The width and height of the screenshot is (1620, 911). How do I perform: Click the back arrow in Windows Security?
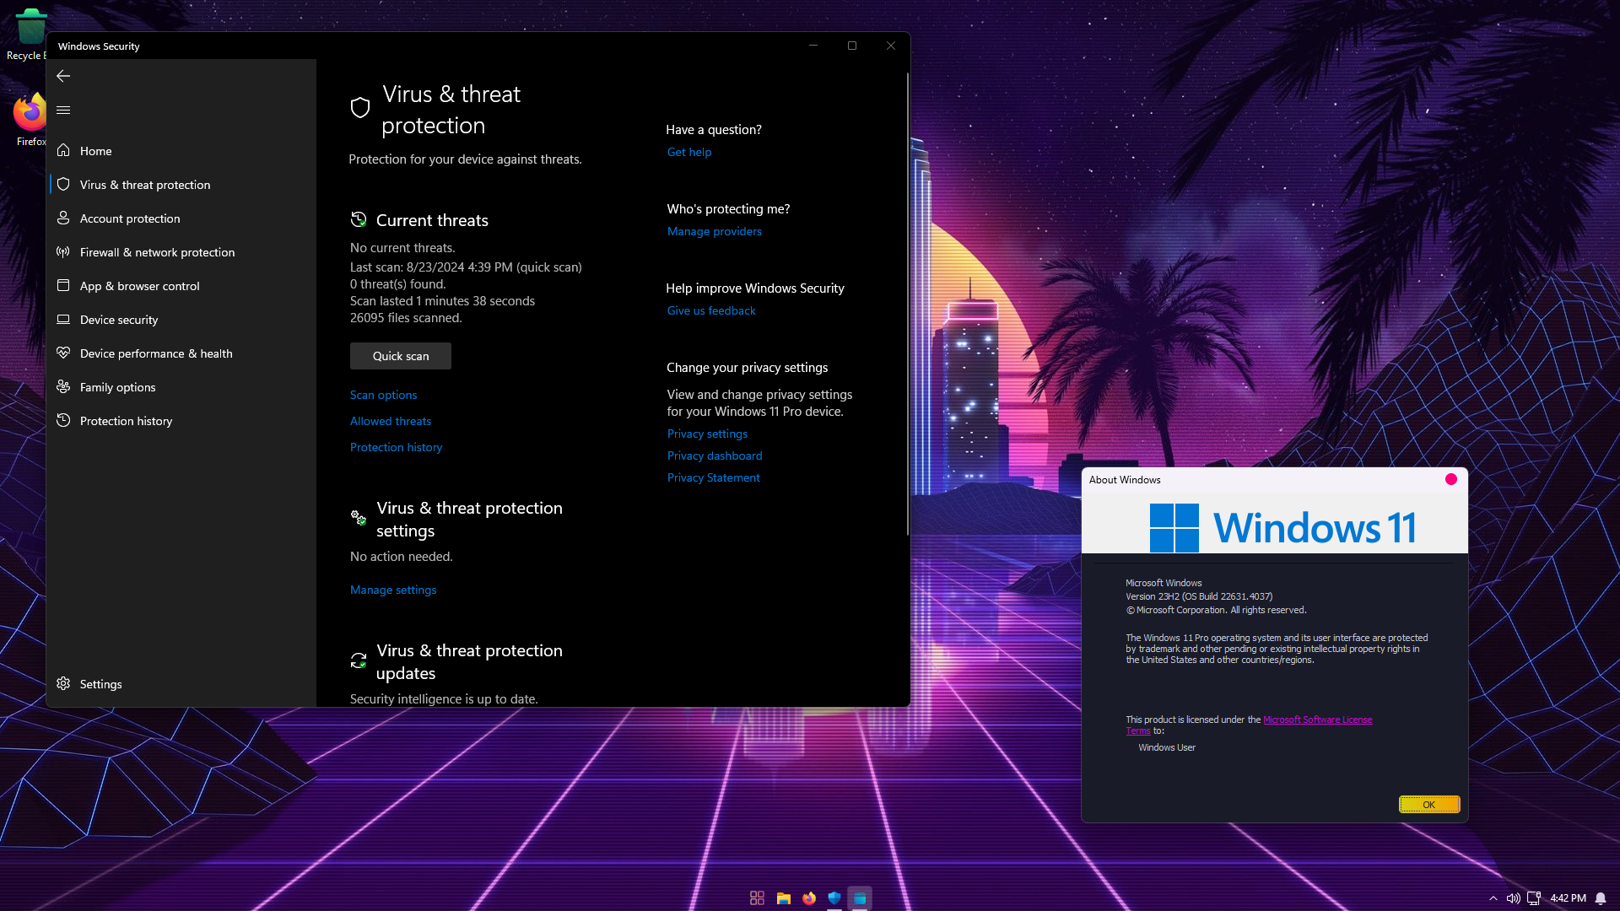coord(63,76)
